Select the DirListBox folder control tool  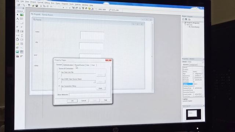[x=17, y=44]
